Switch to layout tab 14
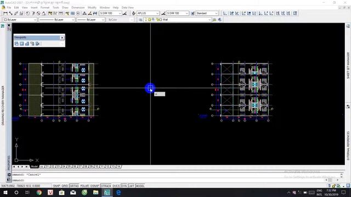351x197 pixels. 119,166
